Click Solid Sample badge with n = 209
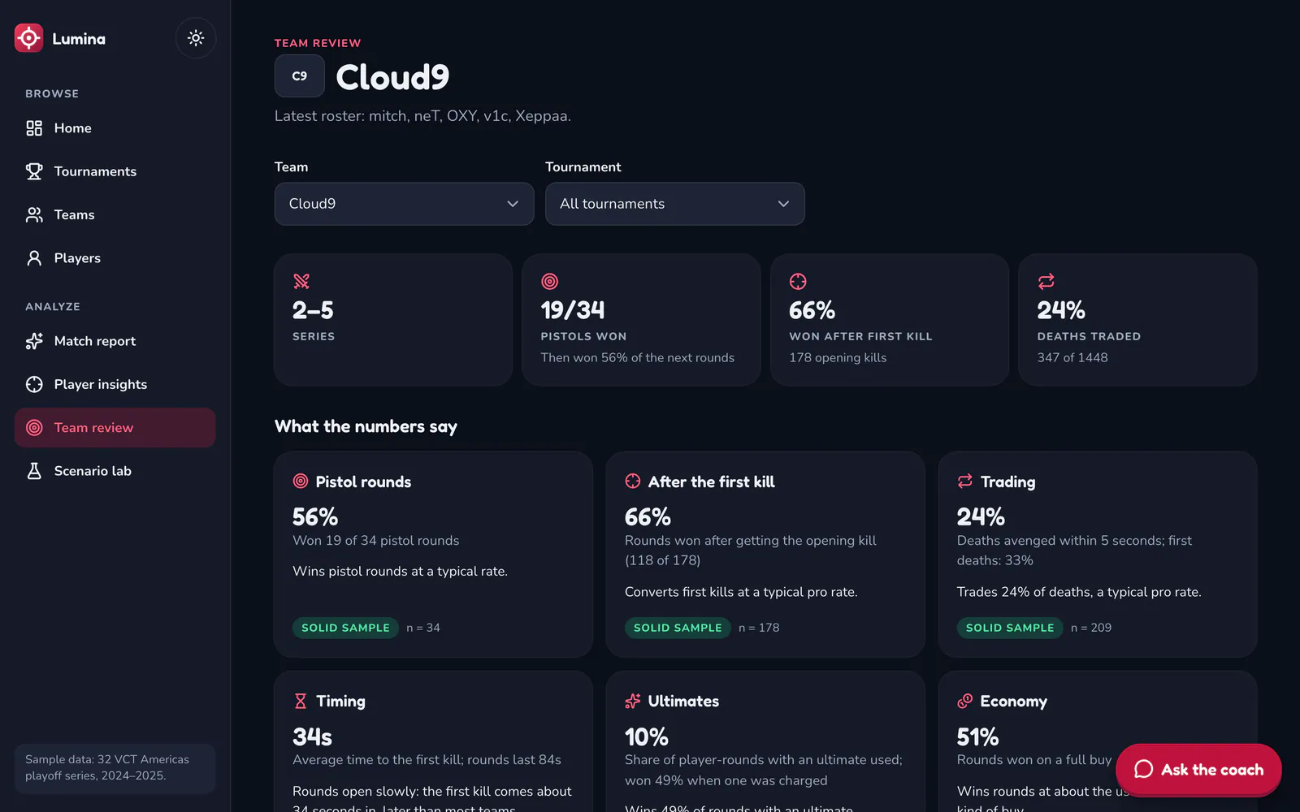This screenshot has width=1300, height=812. (1010, 628)
